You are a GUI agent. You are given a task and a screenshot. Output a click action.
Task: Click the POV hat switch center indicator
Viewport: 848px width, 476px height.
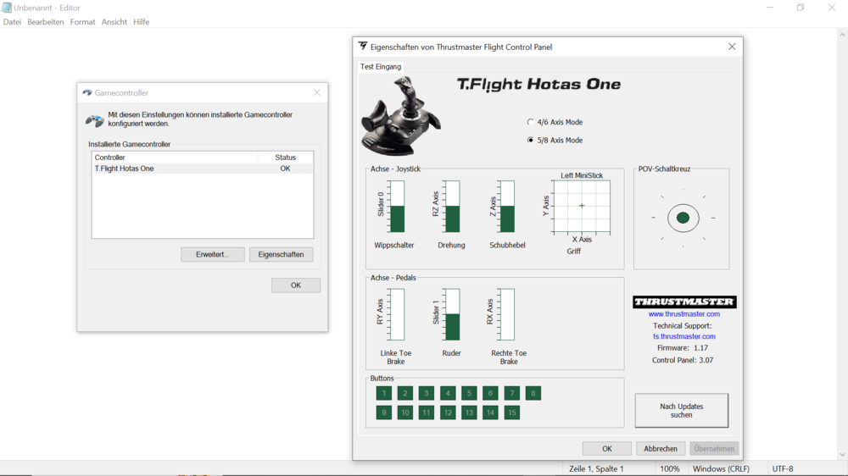pos(683,218)
